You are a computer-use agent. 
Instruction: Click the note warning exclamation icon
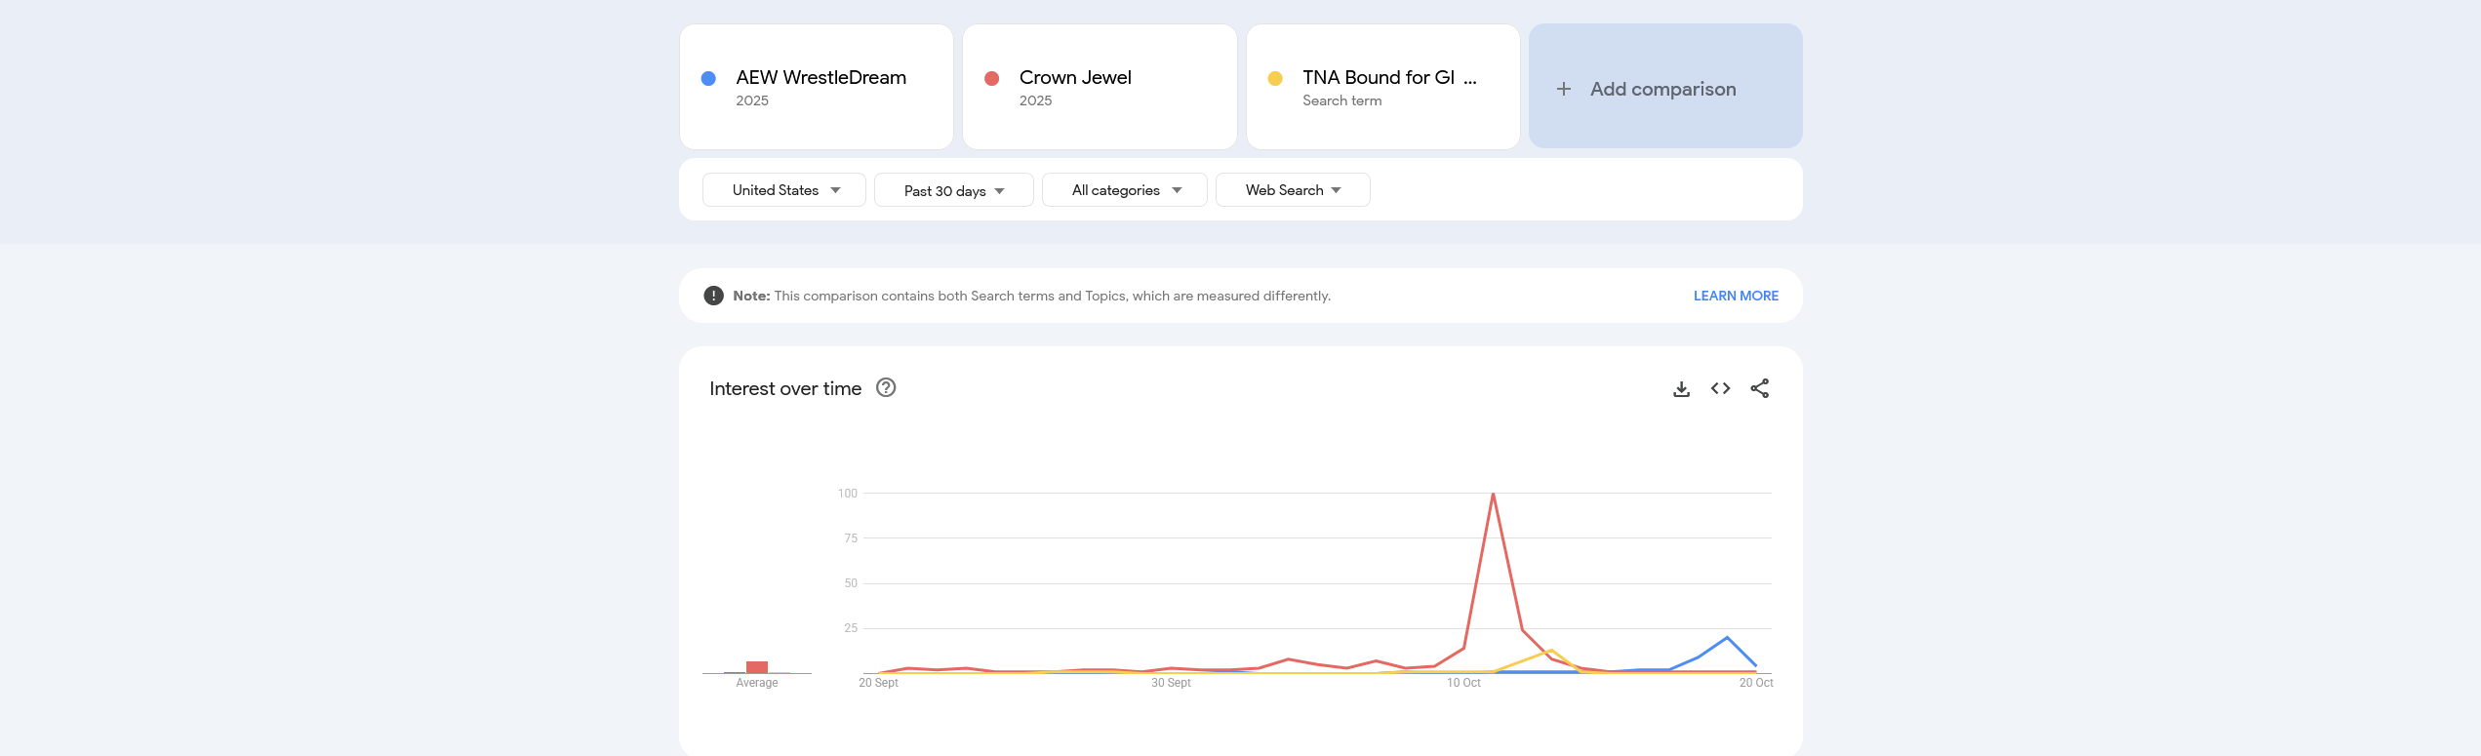point(713,296)
